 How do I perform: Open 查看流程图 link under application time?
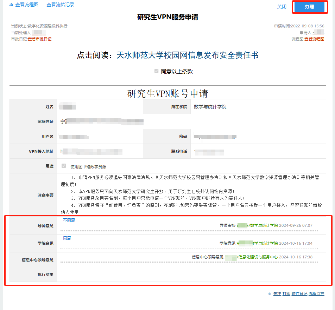pyautogui.click(x=314, y=39)
